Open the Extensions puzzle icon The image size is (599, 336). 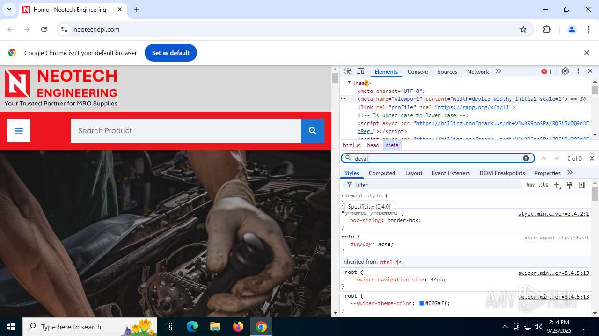[547, 29]
